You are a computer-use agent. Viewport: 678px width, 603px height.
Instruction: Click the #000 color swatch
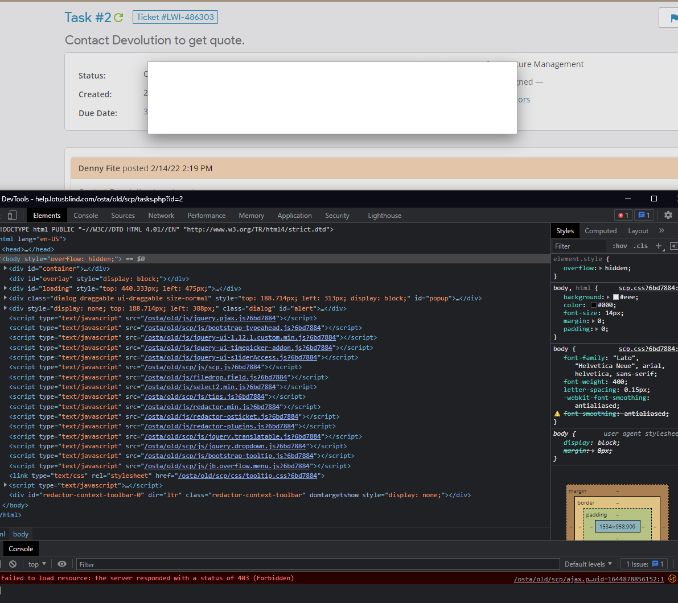coord(594,305)
